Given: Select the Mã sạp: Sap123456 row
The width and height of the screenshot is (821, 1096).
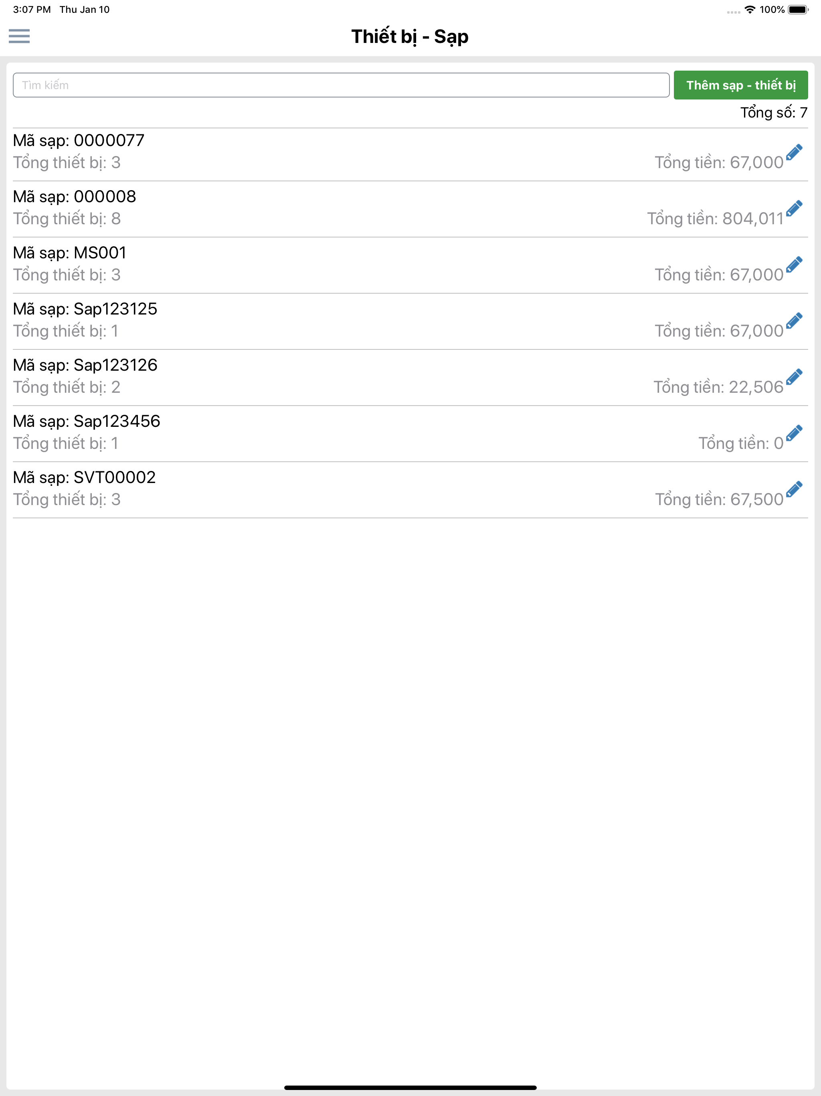Looking at the screenshot, I should tap(410, 434).
